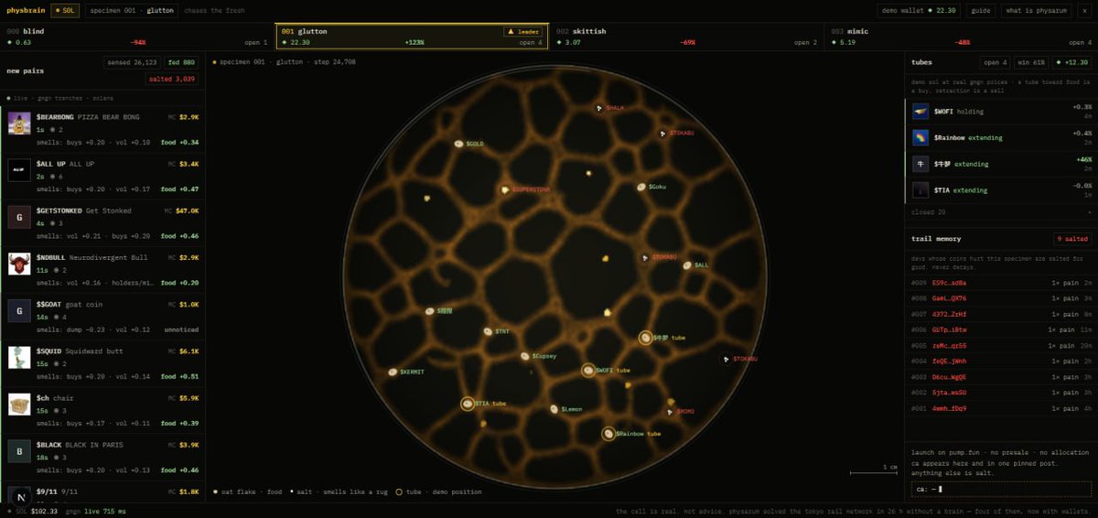1098x518 pixels.
Task: Select the $KERMIT oat flake marker
Action: pos(393,372)
